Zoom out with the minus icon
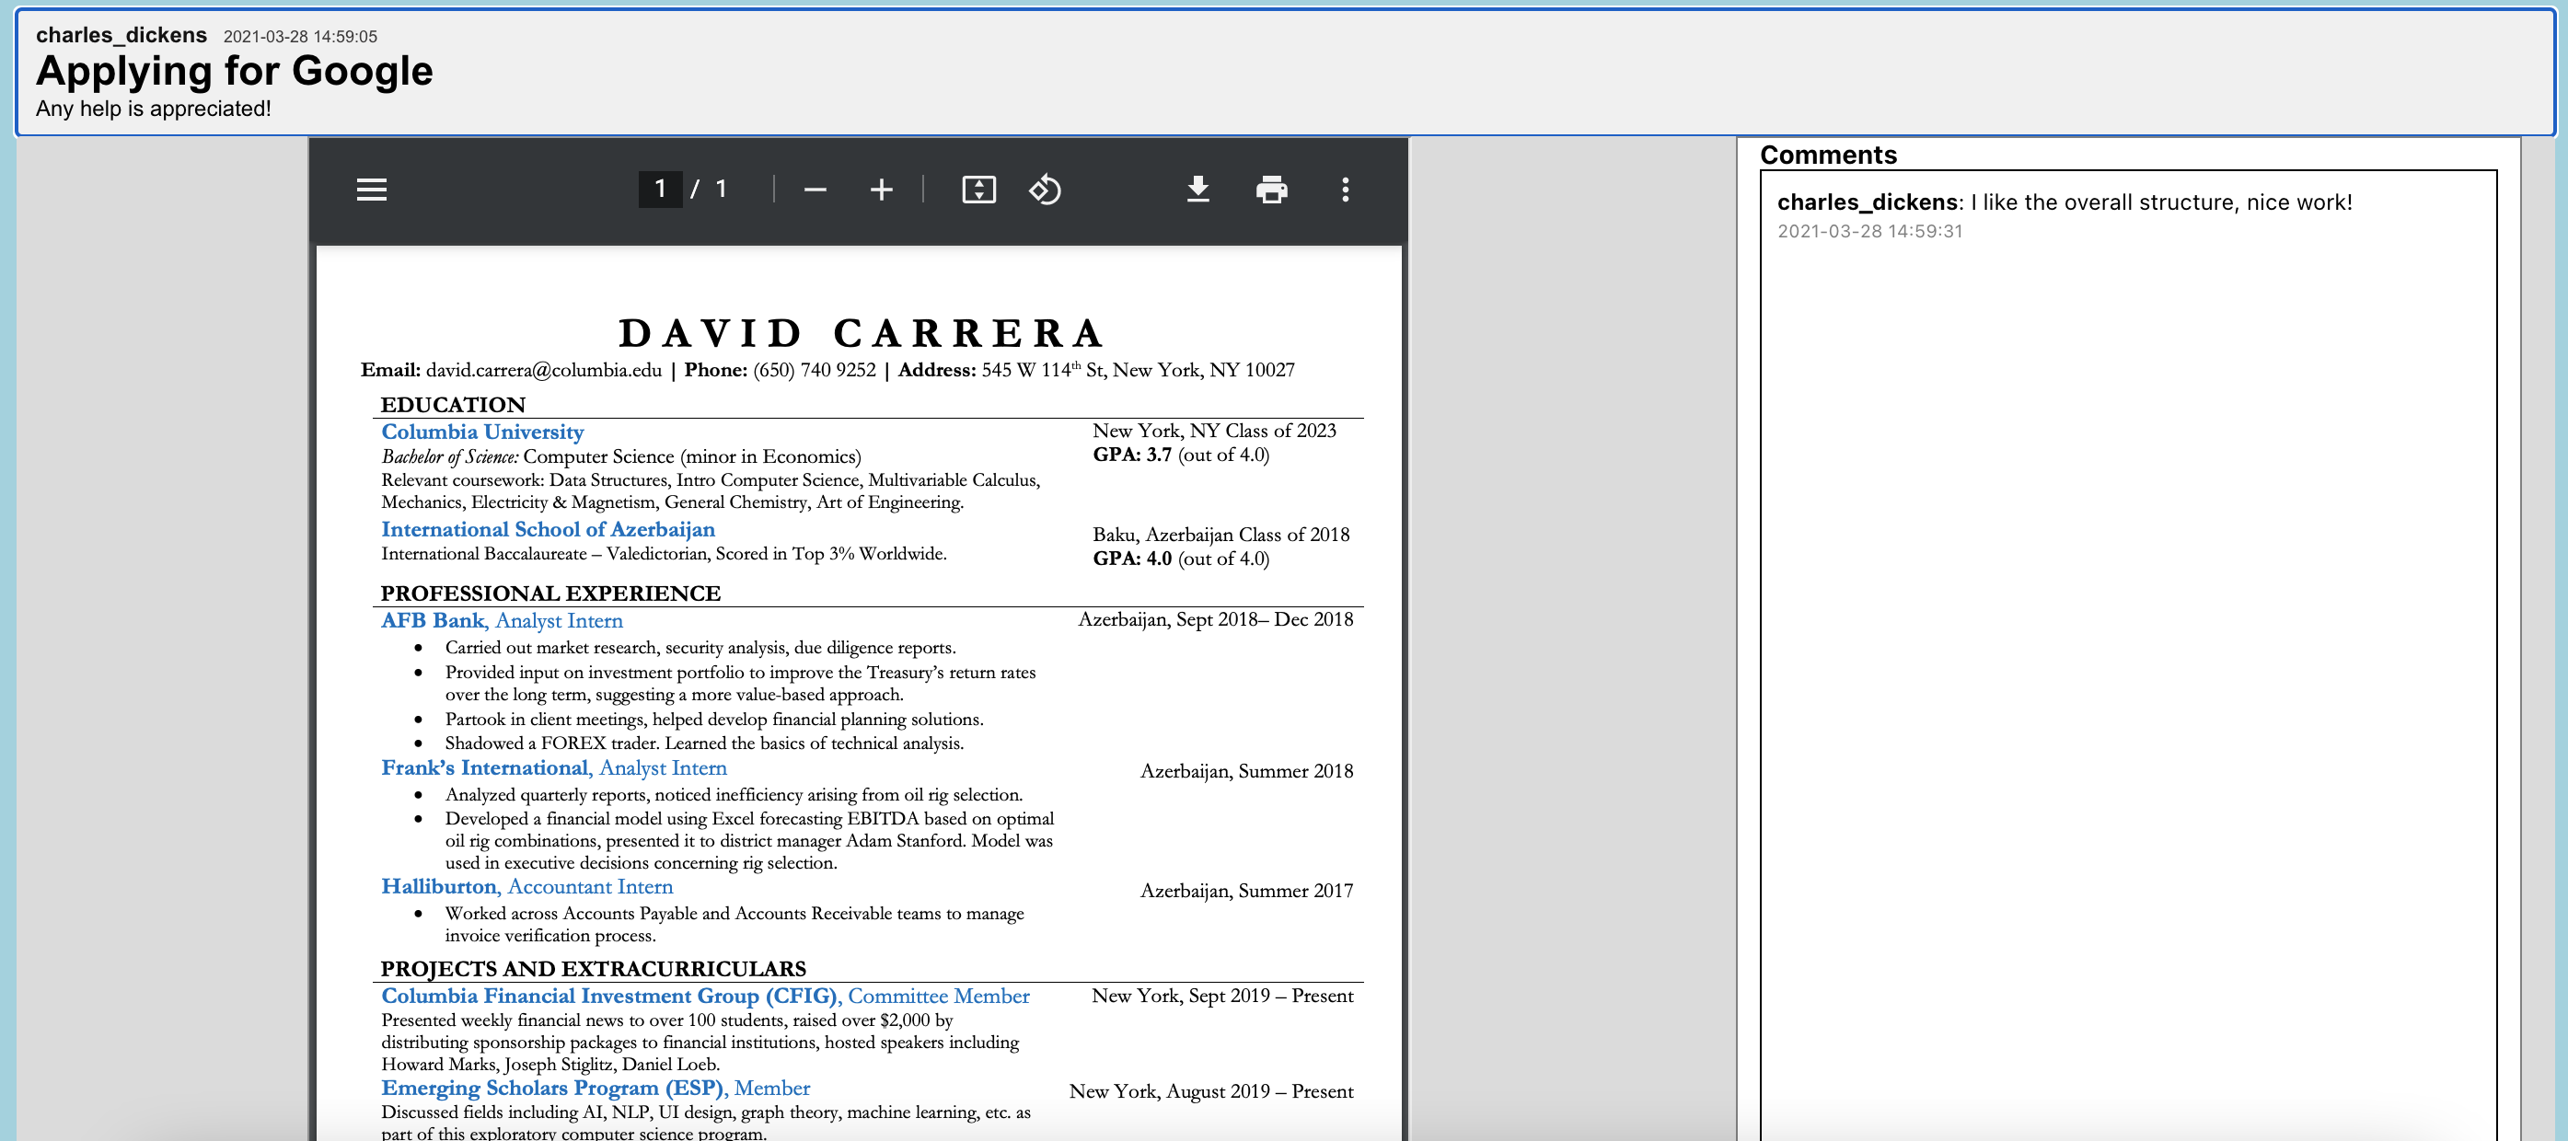This screenshot has height=1141, width=2568. tap(815, 190)
